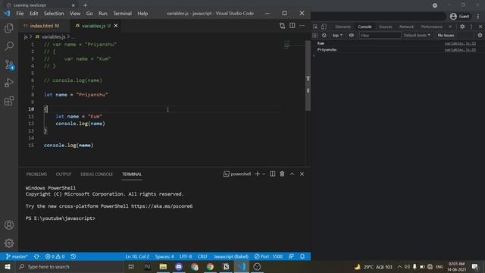Switch to PROBLEMS panel tab
Screen dimensions: 485x273
pyautogui.click(x=36, y=174)
